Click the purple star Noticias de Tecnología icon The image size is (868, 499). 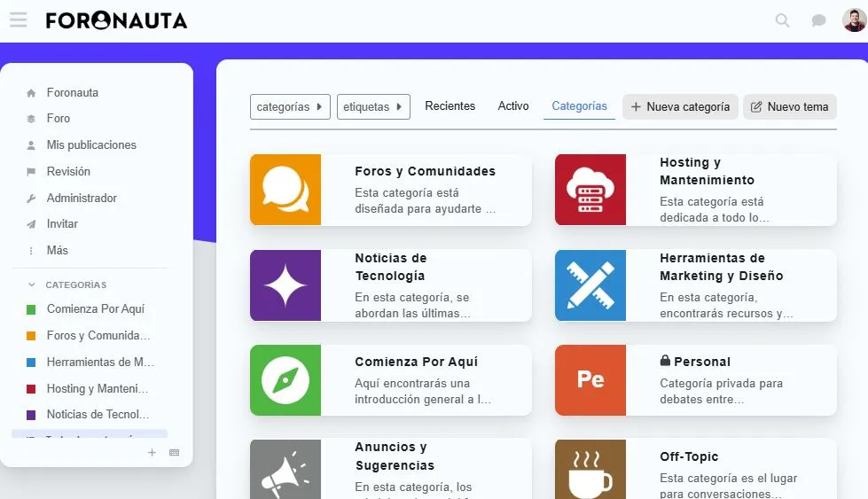pyautogui.click(x=285, y=285)
